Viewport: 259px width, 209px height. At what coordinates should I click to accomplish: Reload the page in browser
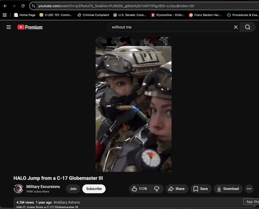(23, 6)
